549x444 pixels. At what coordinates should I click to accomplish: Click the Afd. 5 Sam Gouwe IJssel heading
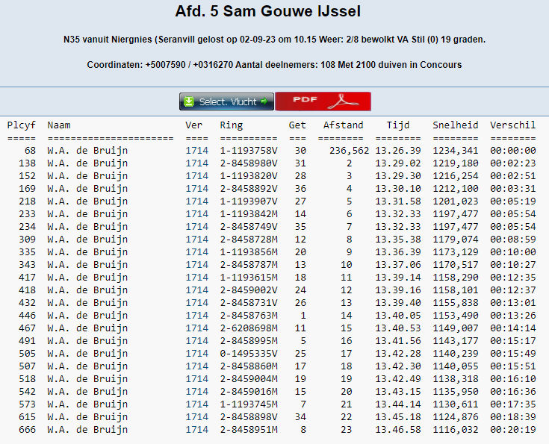(x=268, y=11)
